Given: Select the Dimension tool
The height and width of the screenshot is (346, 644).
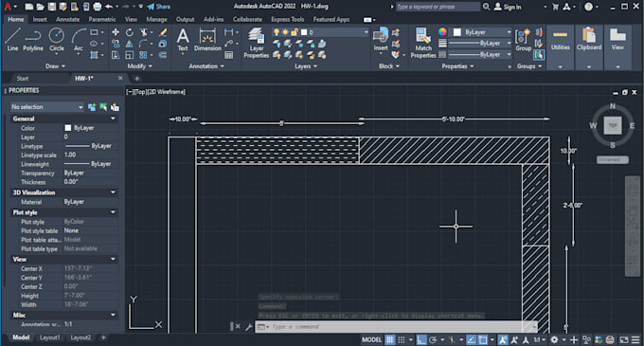Looking at the screenshot, I should click(x=207, y=40).
